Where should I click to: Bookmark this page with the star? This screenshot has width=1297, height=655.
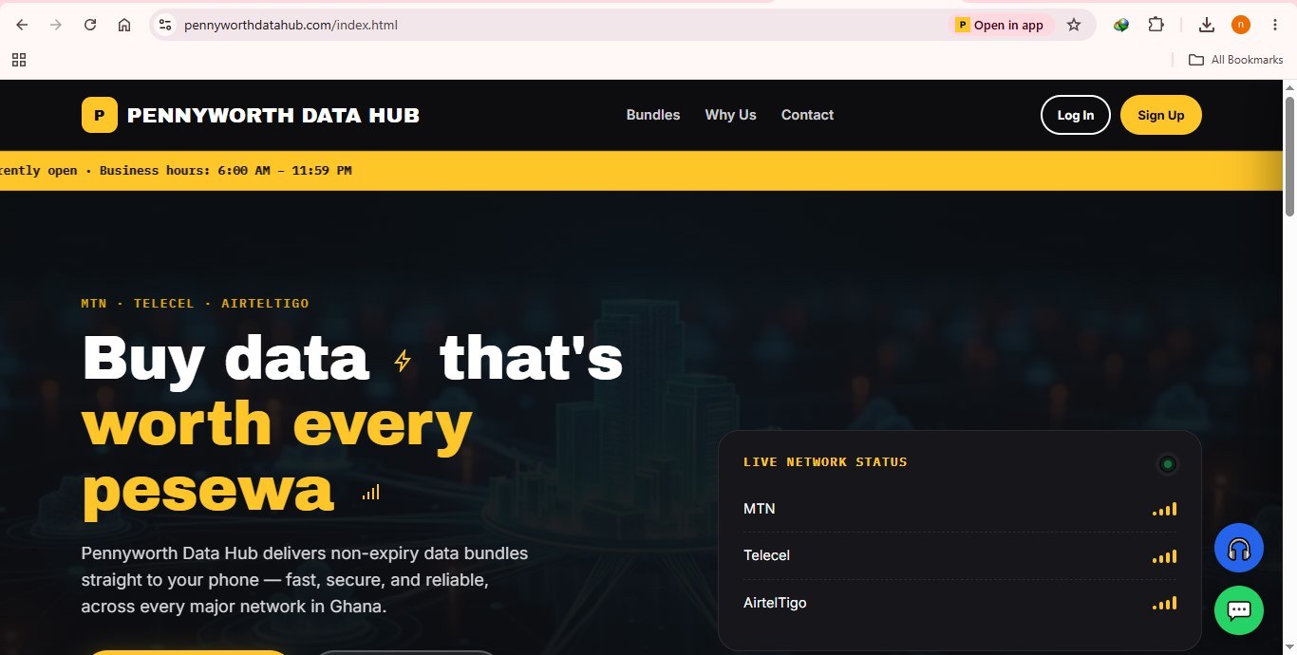(x=1074, y=25)
